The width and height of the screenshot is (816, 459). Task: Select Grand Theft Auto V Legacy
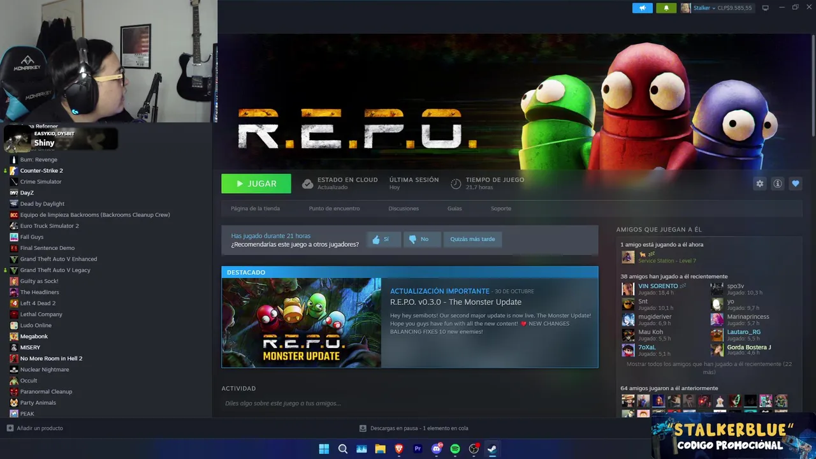coord(55,270)
